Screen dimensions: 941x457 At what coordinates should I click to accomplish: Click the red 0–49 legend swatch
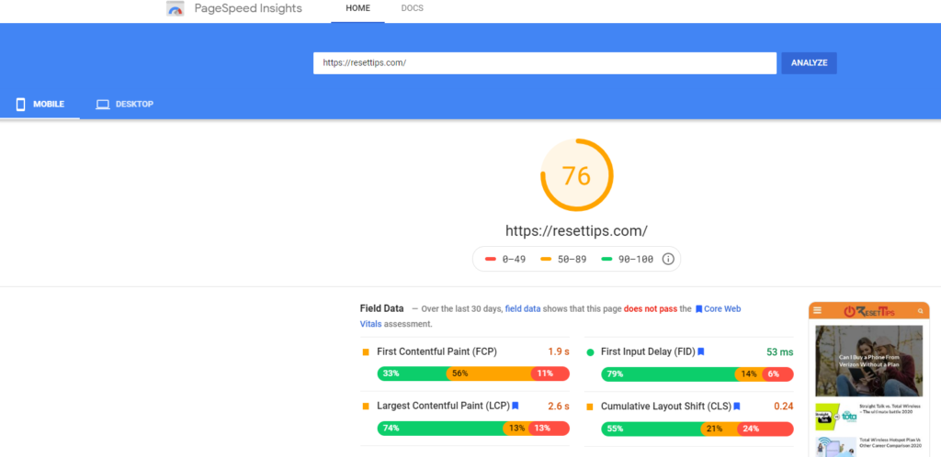(x=491, y=260)
